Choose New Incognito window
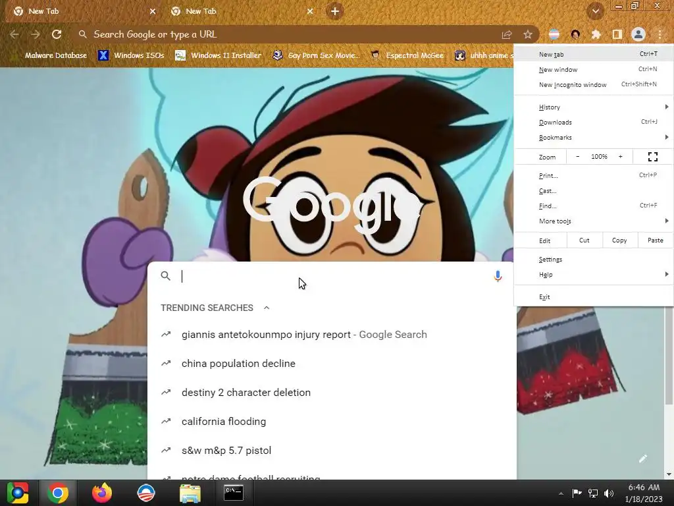 pyautogui.click(x=594, y=84)
